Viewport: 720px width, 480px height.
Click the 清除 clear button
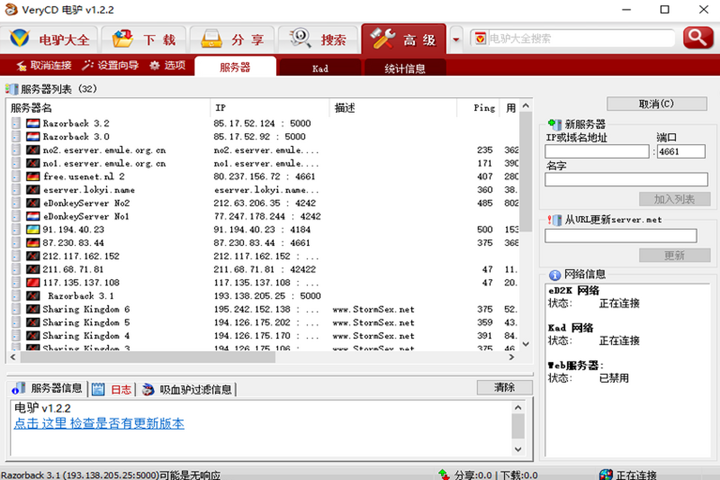click(505, 388)
